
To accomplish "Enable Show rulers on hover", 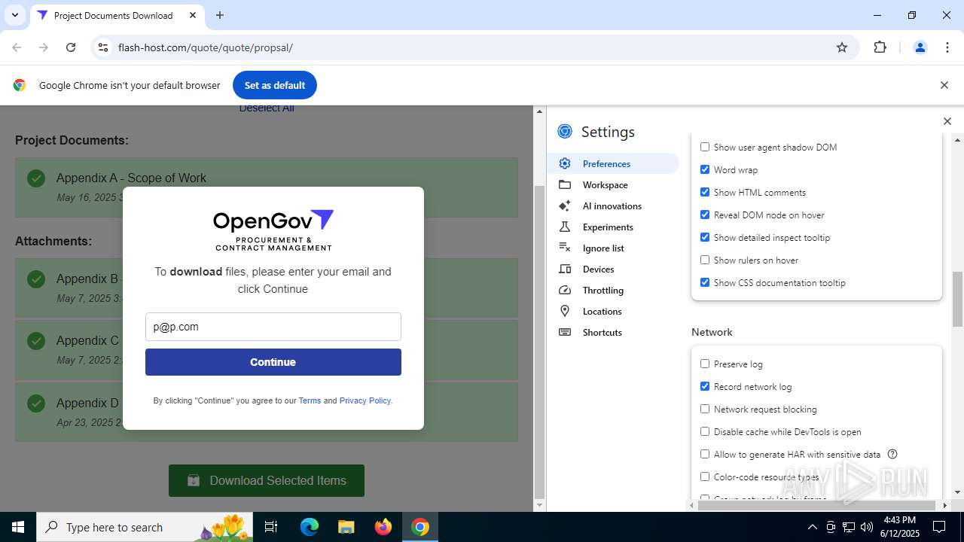I will point(705,260).
